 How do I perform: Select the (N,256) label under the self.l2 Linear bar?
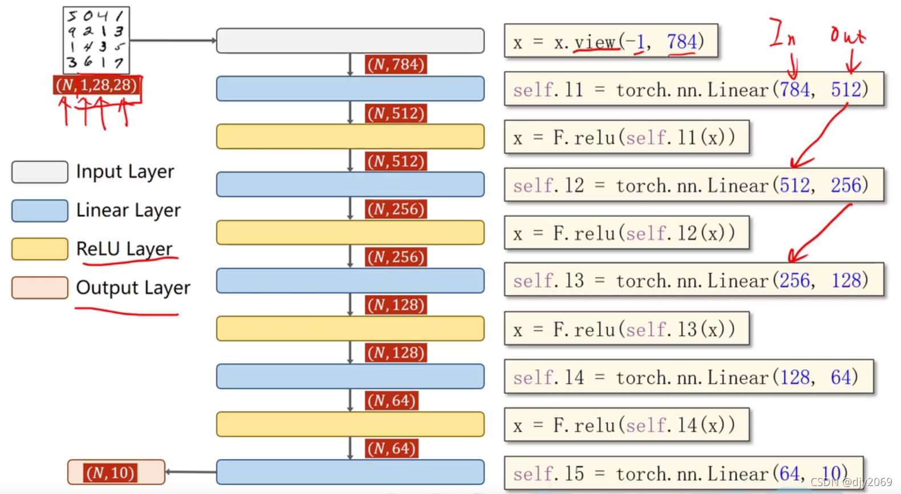tap(396, 209)
